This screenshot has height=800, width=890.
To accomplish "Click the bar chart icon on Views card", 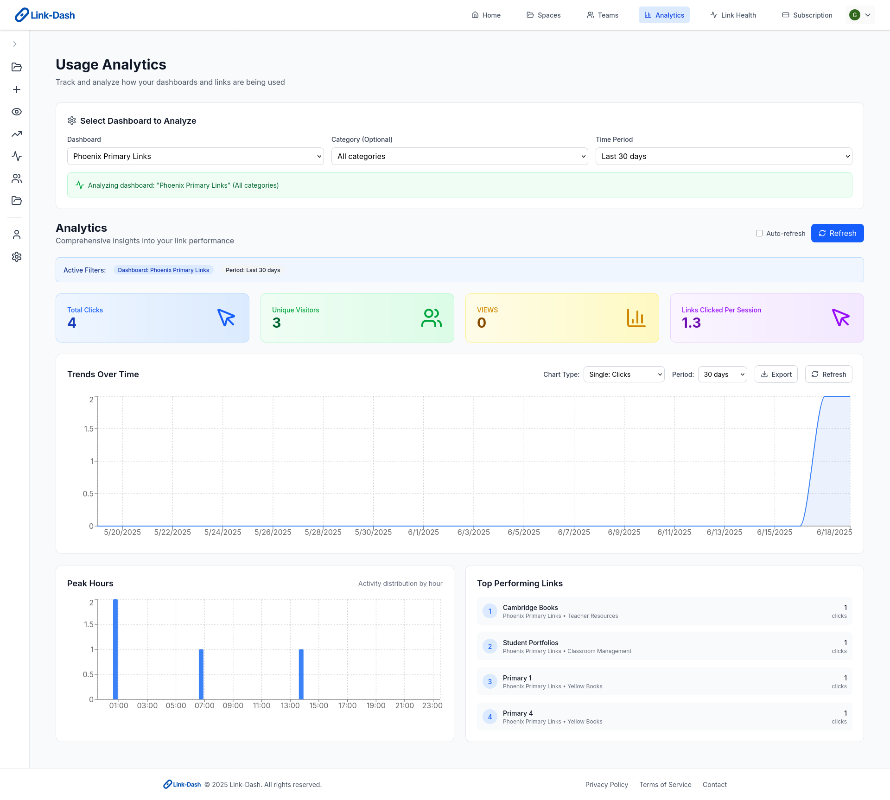I will (x=636, y=318).
